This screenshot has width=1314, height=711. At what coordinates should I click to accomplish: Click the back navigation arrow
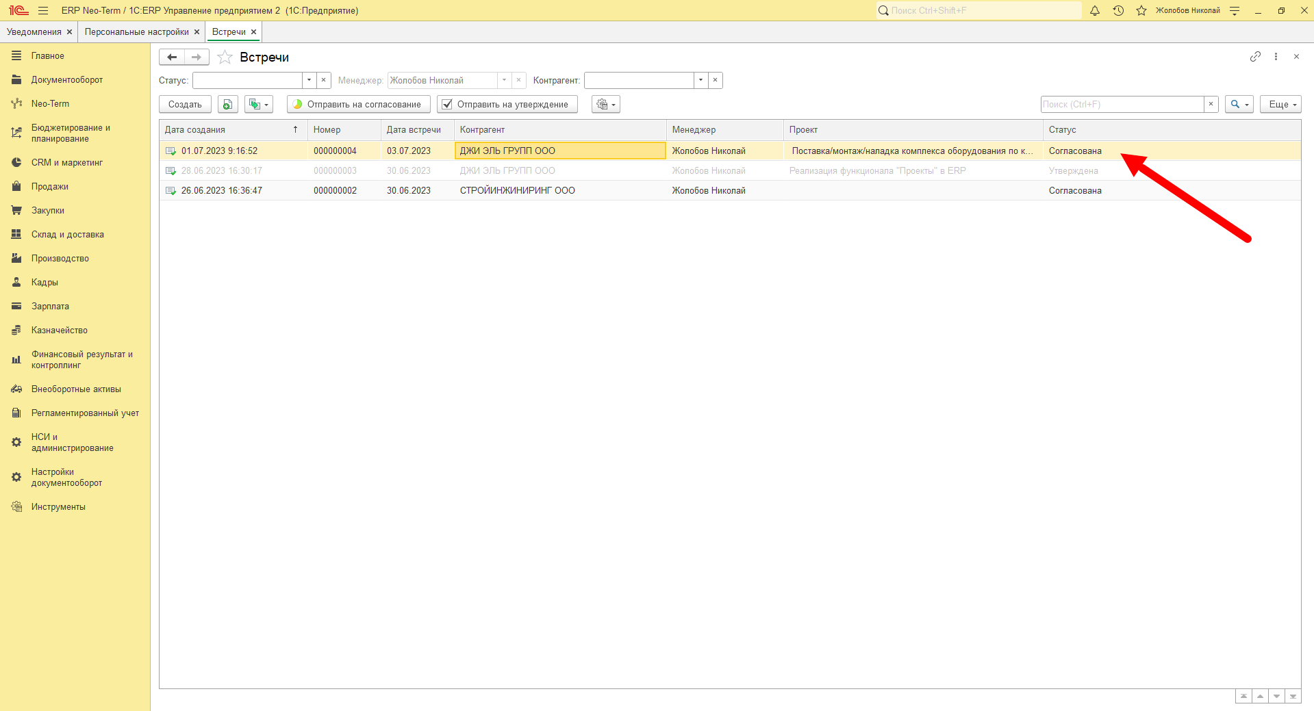172,57
